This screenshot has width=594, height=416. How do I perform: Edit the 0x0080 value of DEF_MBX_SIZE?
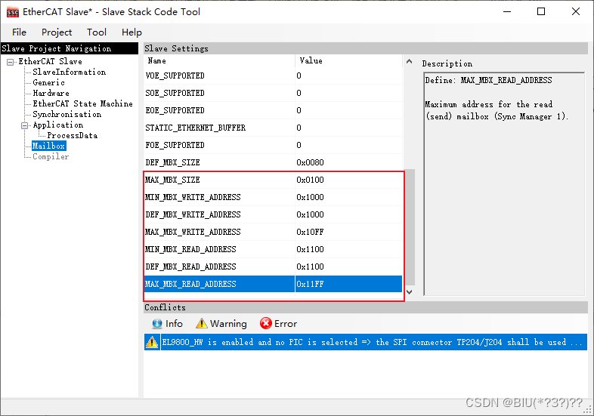[x=348, y=163]
